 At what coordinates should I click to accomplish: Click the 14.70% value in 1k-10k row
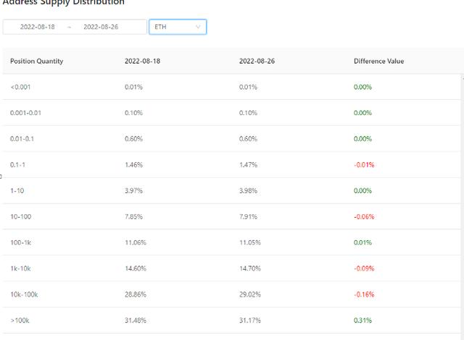tap(250, 268)
